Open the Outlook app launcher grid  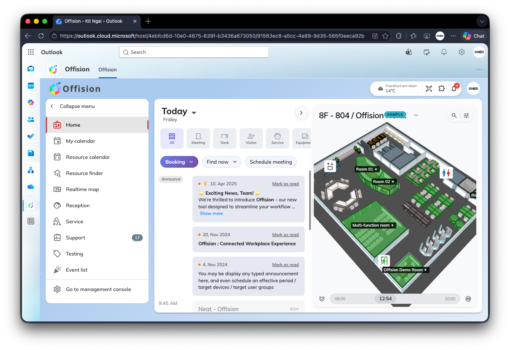[31, 52]
